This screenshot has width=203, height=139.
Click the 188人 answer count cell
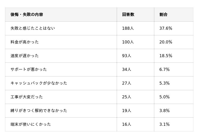128,28
